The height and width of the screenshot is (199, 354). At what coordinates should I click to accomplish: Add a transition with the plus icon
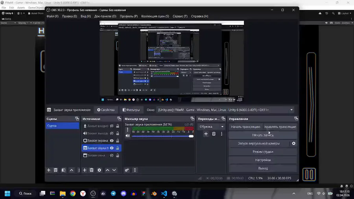pyautogui.click(x=206, y=134)
